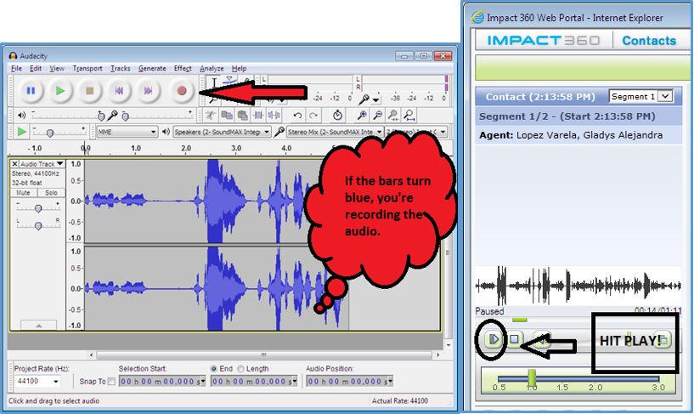This screenshot has width=694, height=414.
Task: Open the Effect menu
Action: tap(183, 69)
